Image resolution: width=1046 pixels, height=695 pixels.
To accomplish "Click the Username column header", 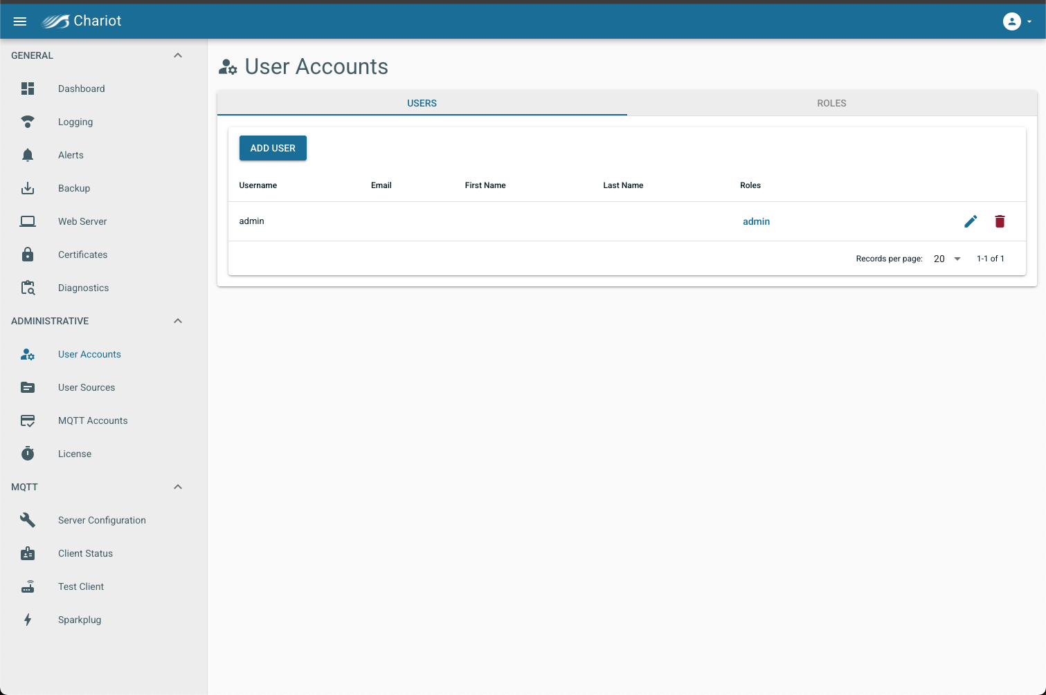I will tap(258, 185).
